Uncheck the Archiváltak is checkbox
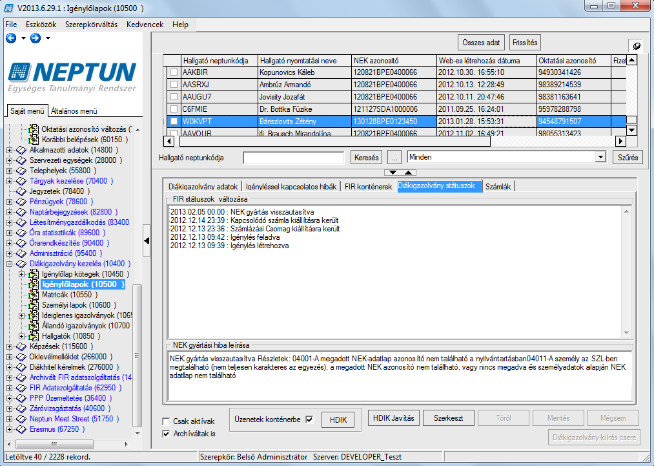654x466 pixels. (166, 434)
